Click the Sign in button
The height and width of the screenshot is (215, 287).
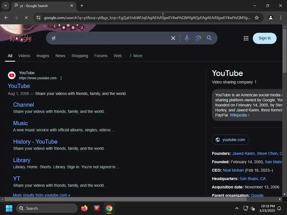(265, 38)
